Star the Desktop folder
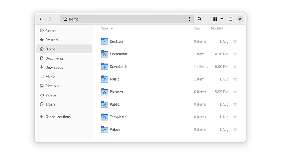281x158 pixels. point(235,41)
